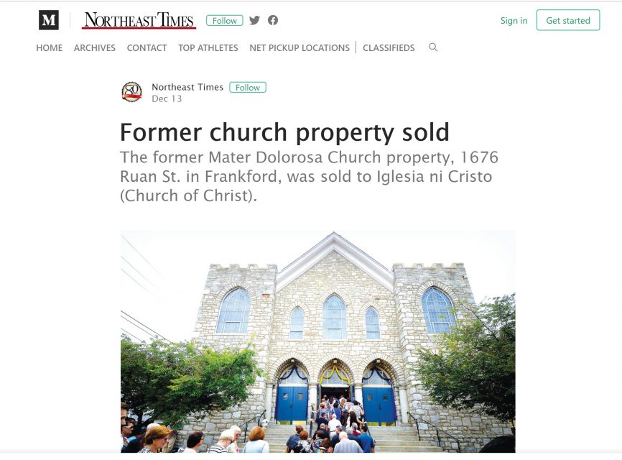Open TOP ATHLETES page
Screen dimensions: 622x460
[x=208, y=48]
